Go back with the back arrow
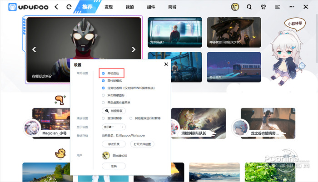Viewport: 318px width, 182px height. [x=57, y=7]
